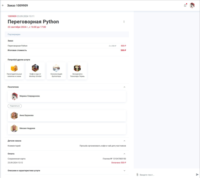Collapse the Оплата section
This screenshot has width=200, height=178.
tap(125, 154)
